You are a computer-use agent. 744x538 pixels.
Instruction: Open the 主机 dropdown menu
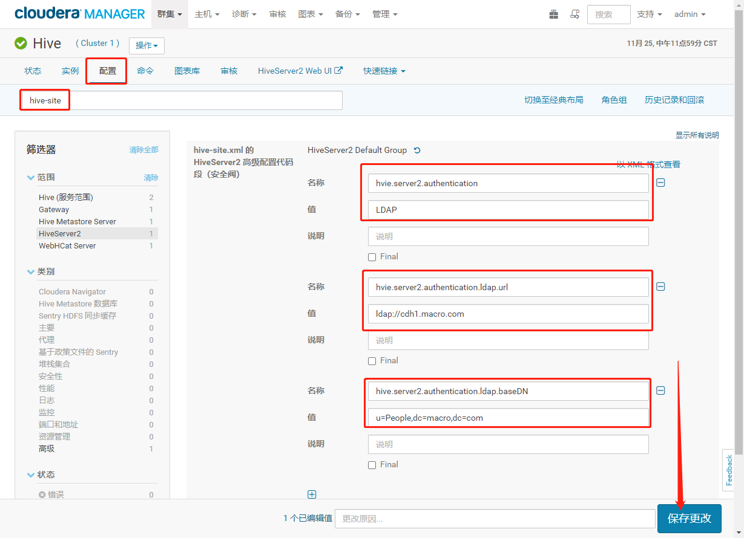pyautogui.click(x=207, y=14)
